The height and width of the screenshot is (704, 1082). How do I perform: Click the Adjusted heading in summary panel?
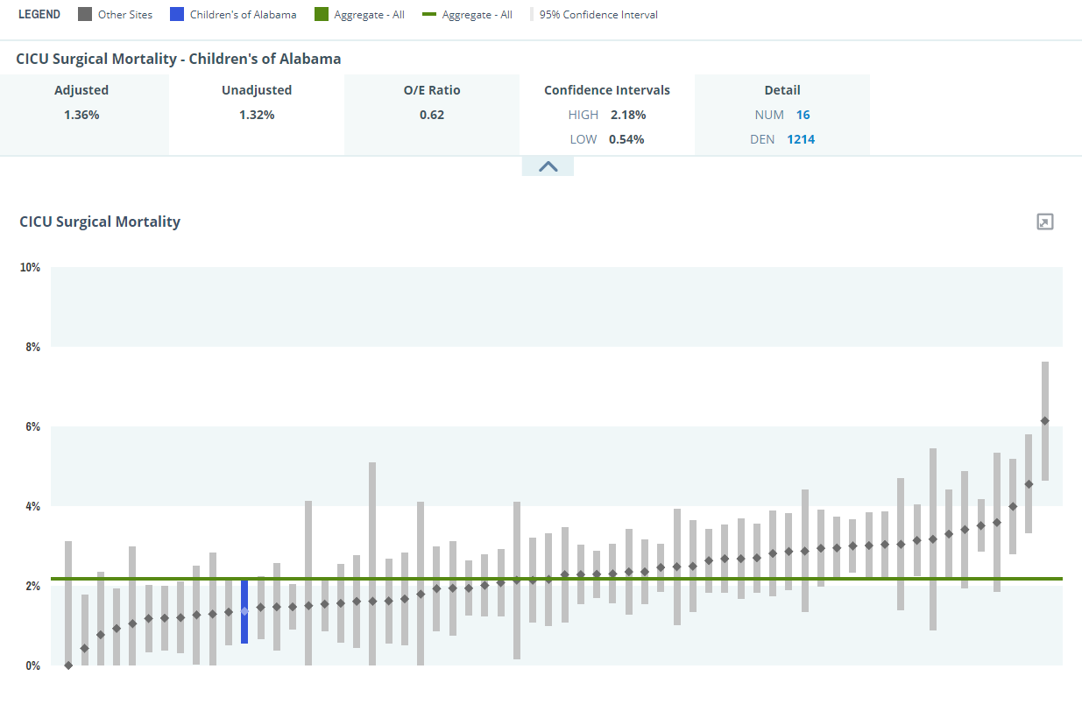pyautogui.click(x=81, y=90)
